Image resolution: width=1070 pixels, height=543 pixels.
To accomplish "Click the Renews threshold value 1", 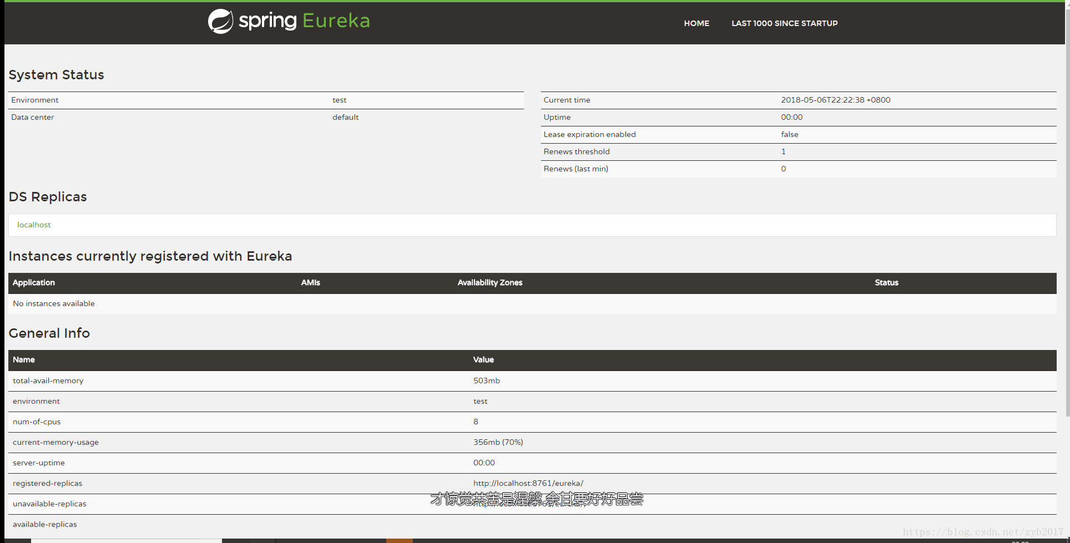I will [783, 151].
